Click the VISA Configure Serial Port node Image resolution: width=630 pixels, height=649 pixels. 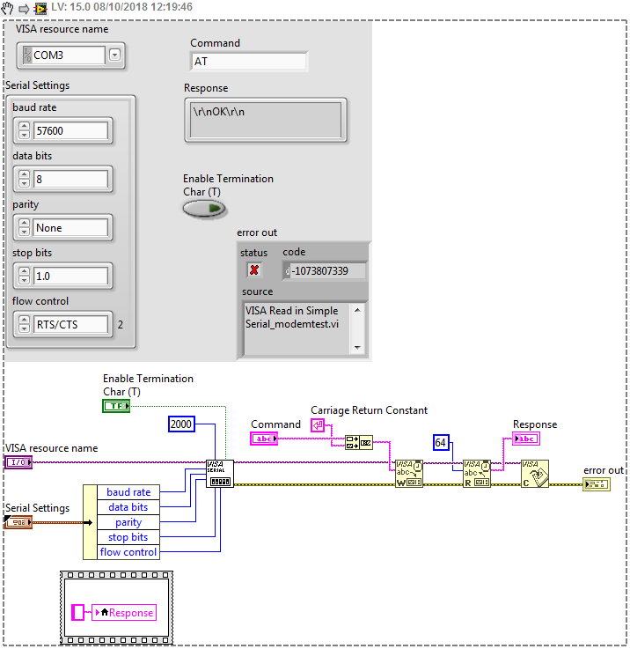220,474
